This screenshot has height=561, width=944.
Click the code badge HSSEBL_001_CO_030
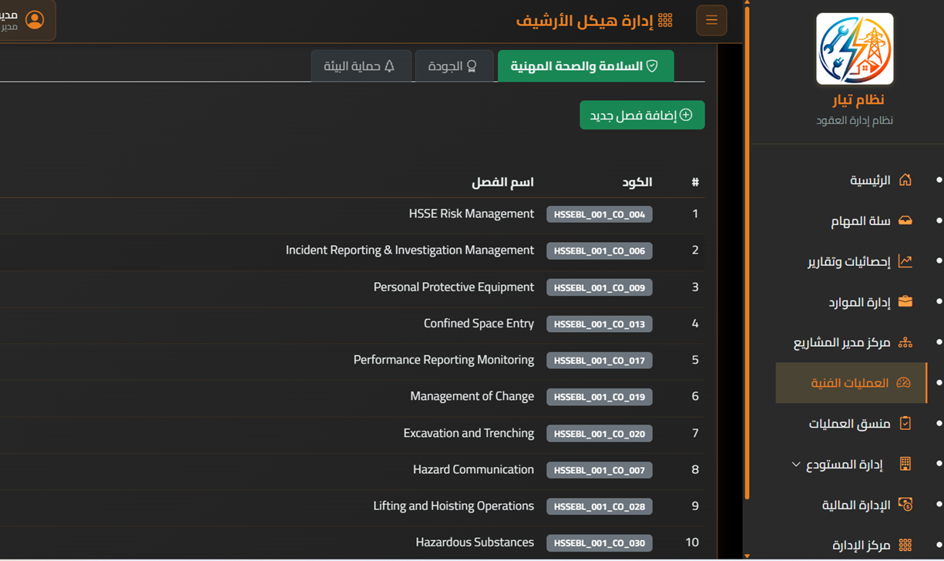pos(600,543)
